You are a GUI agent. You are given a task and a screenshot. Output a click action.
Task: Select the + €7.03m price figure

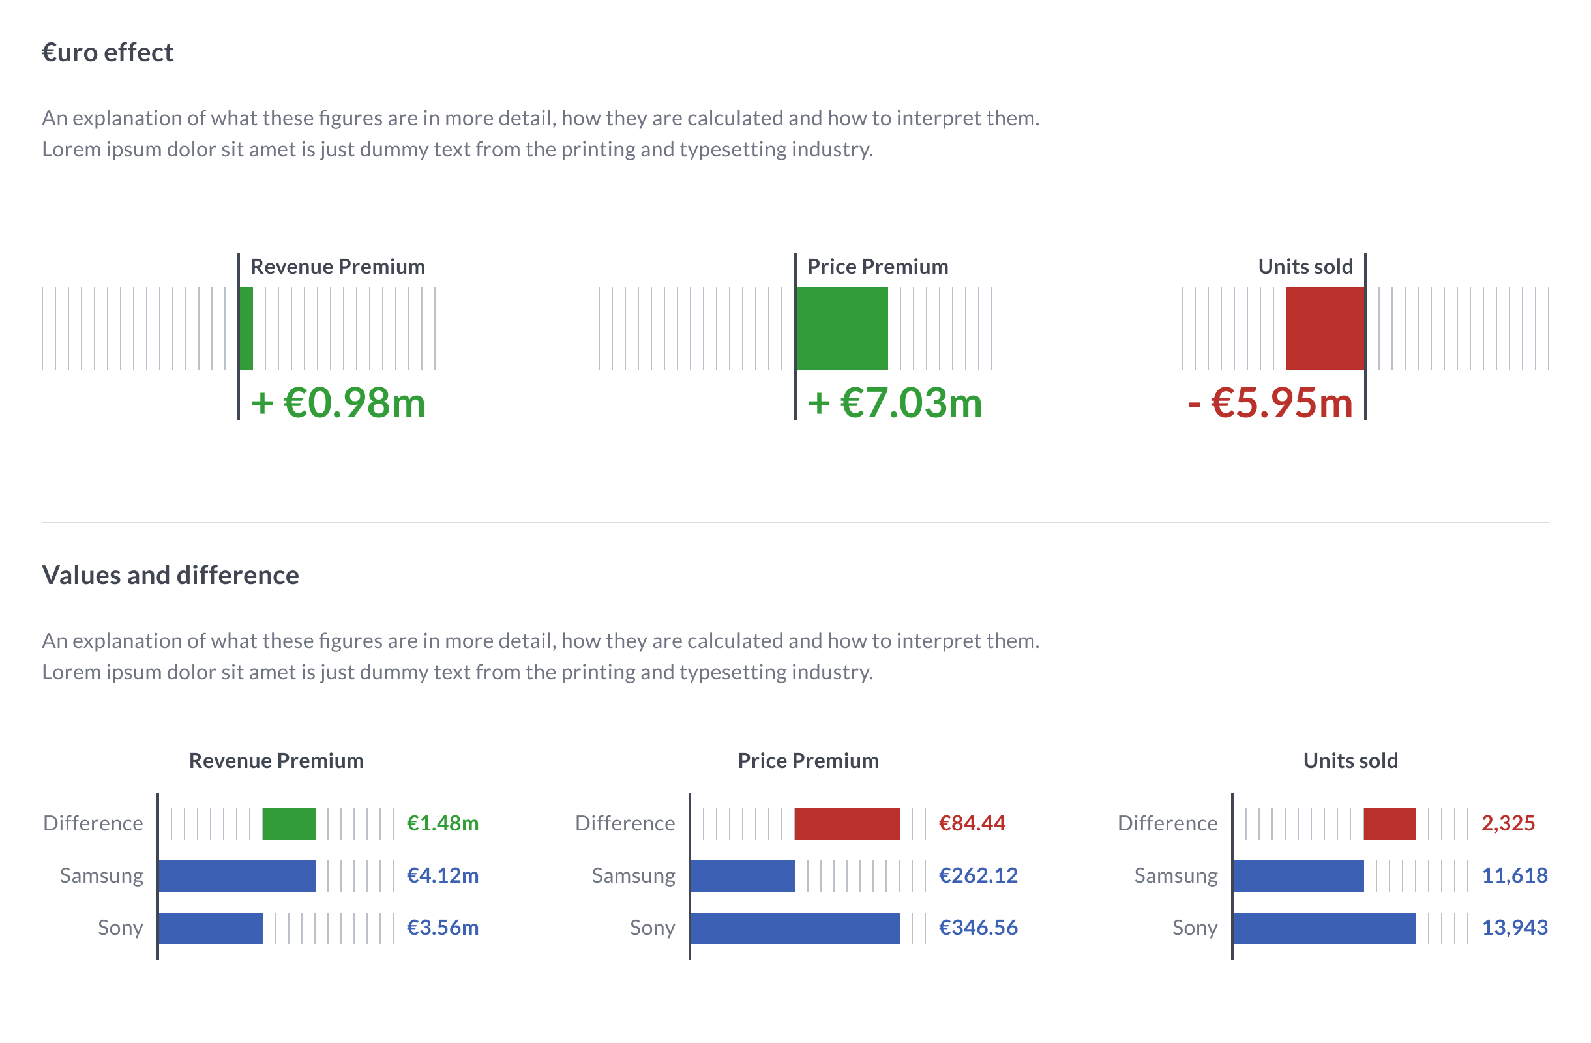coord(895,403)
